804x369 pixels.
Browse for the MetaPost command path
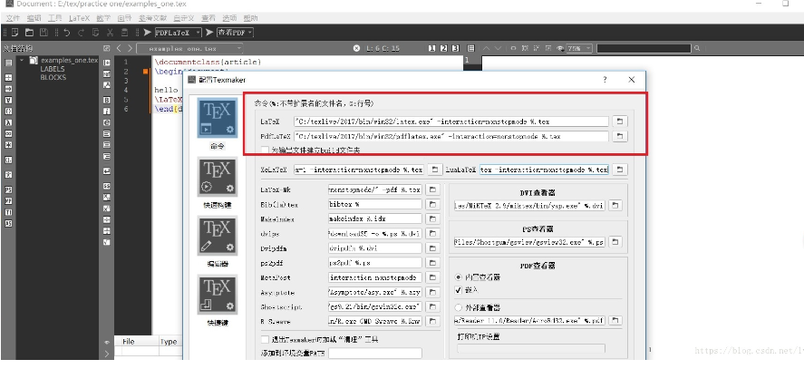pyautogui.click(x=432, y=277)
